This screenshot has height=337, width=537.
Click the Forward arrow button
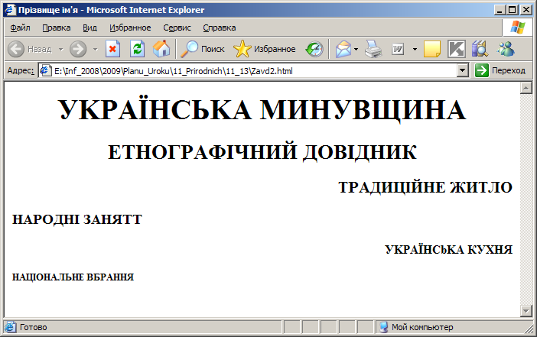pos(78,49)
